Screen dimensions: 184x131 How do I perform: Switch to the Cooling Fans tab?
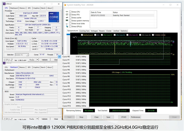[x=84, y=31]
